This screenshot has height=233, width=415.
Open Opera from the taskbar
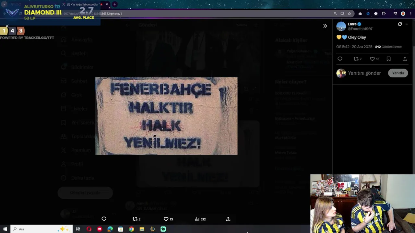point(89,229)
